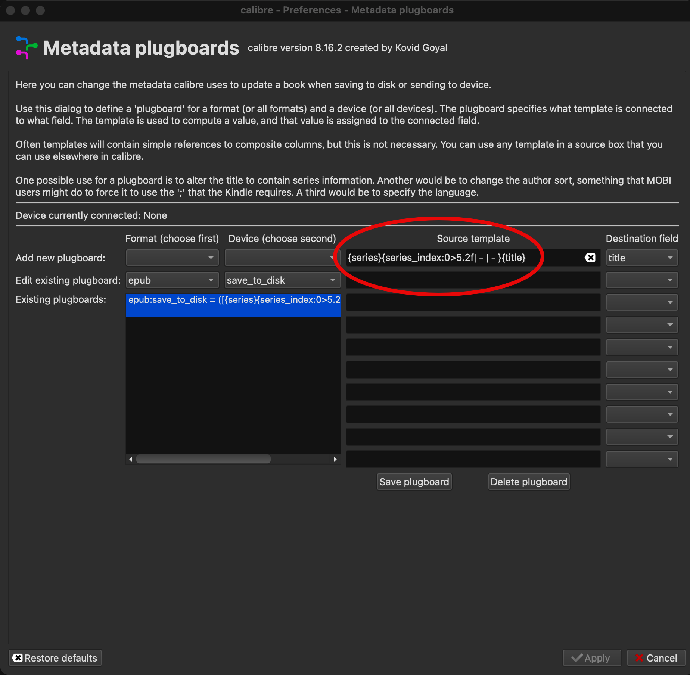Open the second Destination field dropdown
Viewport: 690px width, 675px height.
click(642, 280)
